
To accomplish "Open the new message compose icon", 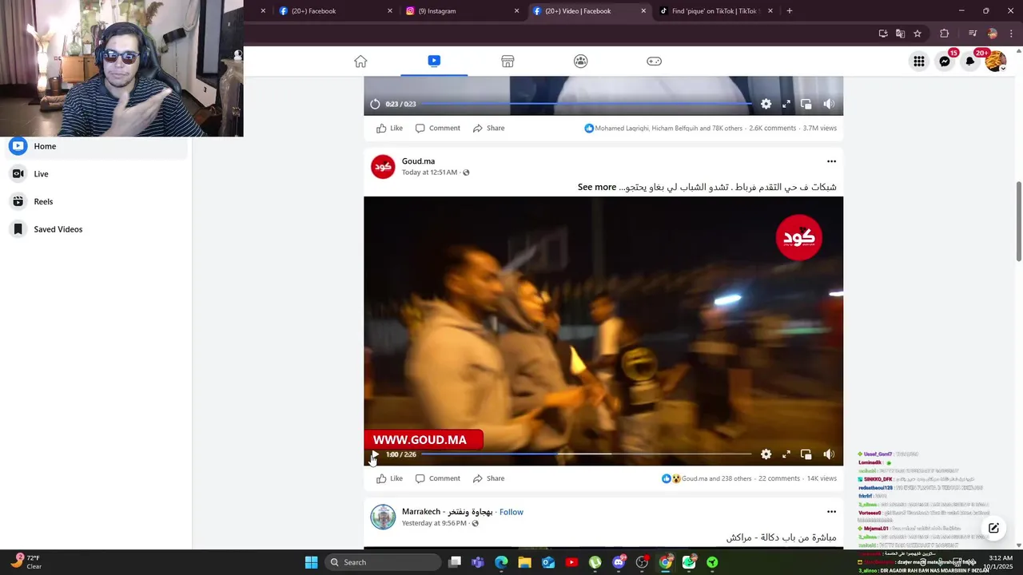I will 993,528.
